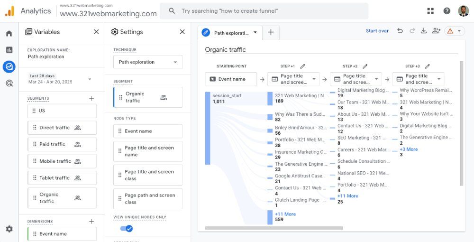474x242 pixels.
Task: Open the data quality warning dropdown
Action: coord(455,31)
